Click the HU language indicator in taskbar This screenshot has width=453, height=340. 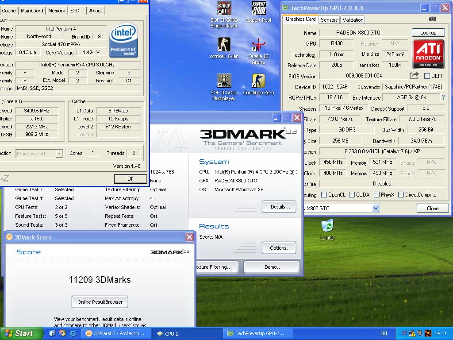[x=384, y=333]
